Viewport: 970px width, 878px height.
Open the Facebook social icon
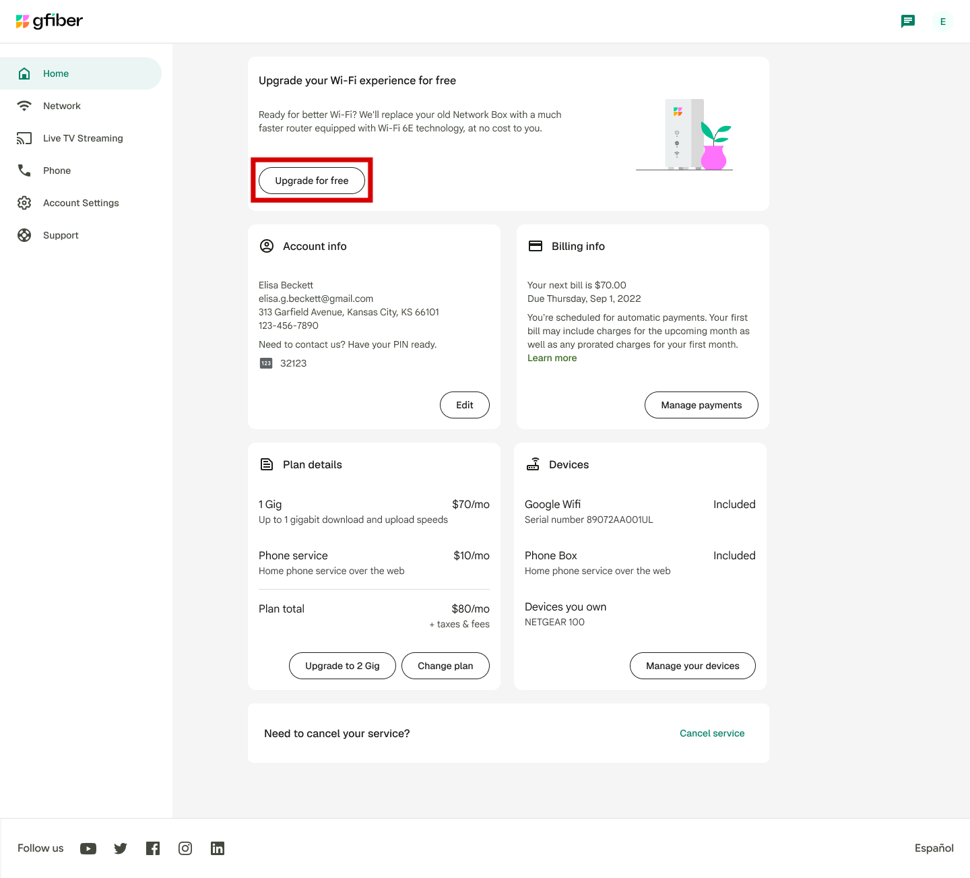153,848
